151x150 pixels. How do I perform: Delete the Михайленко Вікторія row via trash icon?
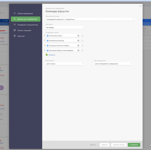[82, 41]
